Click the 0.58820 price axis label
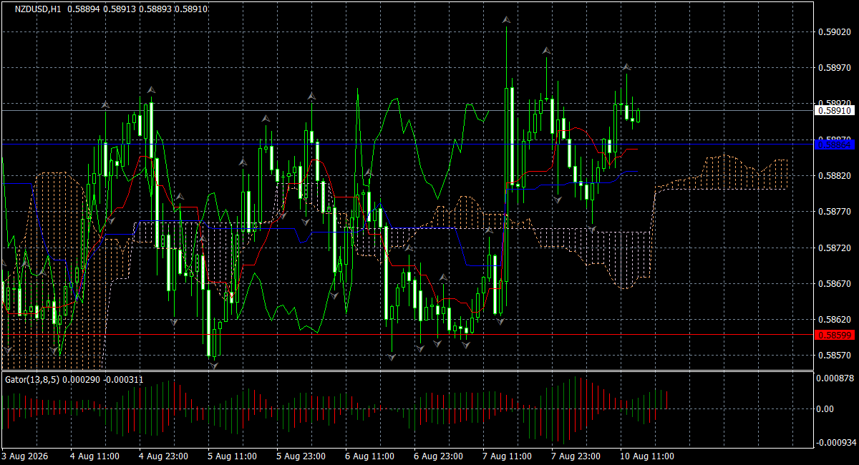 [x=834, y=175]
